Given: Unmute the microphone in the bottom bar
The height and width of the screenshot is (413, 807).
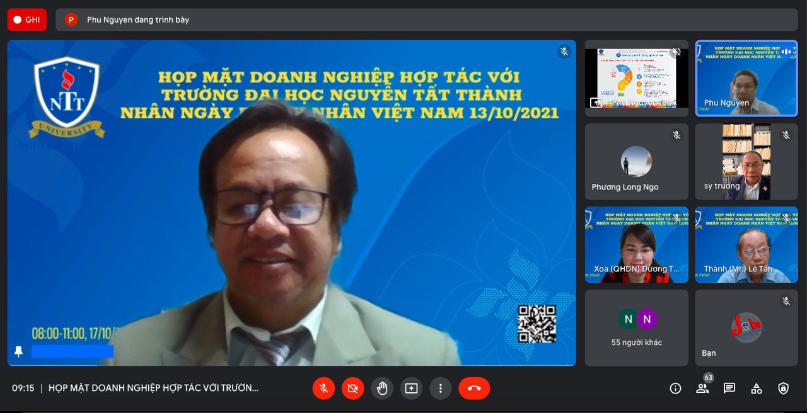Looking at the screenshot, I should tap(323, 388).
